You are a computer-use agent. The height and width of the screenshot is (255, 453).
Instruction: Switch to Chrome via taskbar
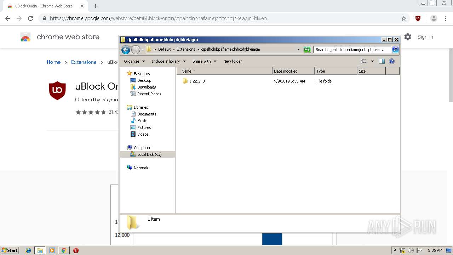64,250
